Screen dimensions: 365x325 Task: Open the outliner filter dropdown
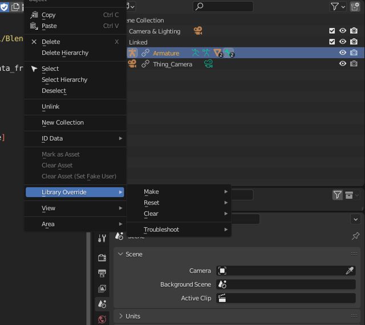338,6
